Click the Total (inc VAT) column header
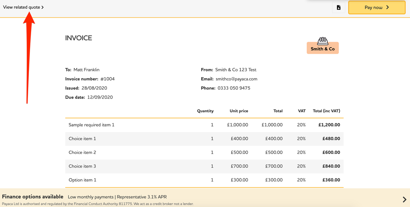Screen dimensions: 410x207 [x=326, y=111]
